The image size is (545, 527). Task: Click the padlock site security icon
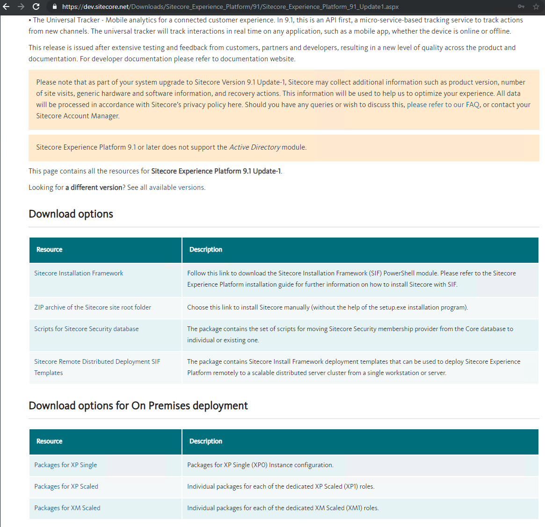pos(54,7)
